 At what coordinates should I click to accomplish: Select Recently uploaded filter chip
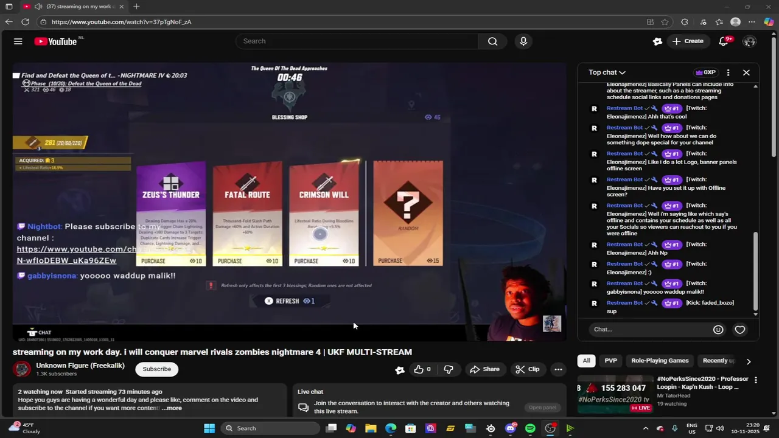pyautogui.click(x=718, y=361)
